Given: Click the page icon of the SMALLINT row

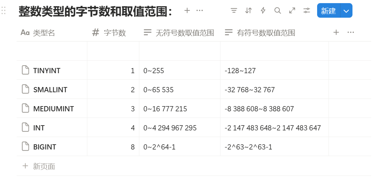Looking at the screenshot, I should (x=26, y=89).
